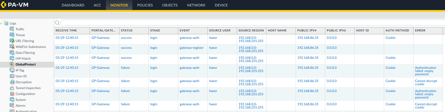The height and width of the screenshot is (112, 445).
Task: Select System logs
Action: (21, 100)
